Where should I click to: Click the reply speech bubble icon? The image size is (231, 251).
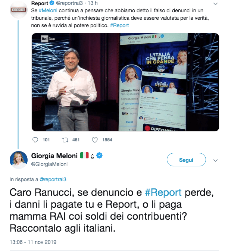pyautogui.click(x=35, y=140)
